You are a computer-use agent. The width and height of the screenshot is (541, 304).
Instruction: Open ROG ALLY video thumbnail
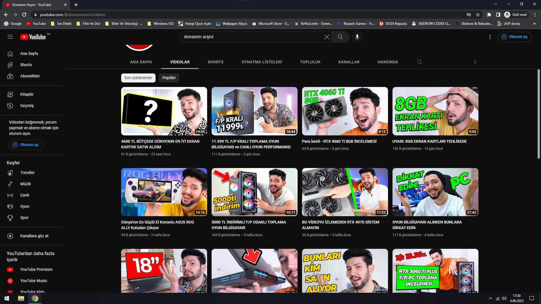[x=164, y=192]
